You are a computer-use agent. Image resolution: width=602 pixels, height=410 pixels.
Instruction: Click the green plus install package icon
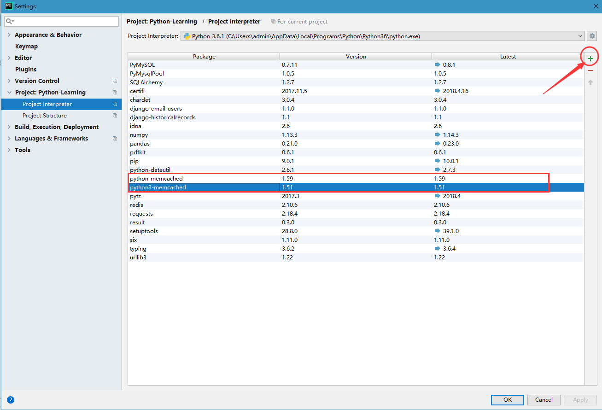(590, 59)
